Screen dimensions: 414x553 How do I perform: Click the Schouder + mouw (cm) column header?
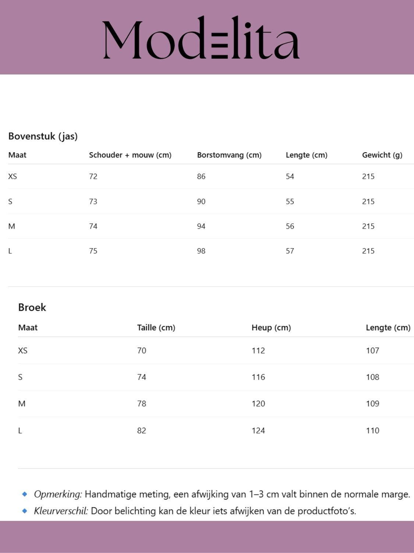(130, 155)
